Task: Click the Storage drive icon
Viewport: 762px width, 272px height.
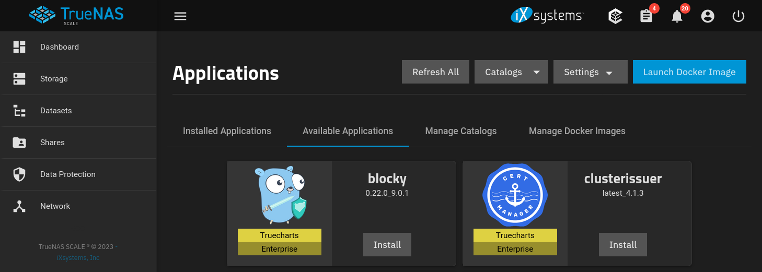Action: click(x=19, y=79)
